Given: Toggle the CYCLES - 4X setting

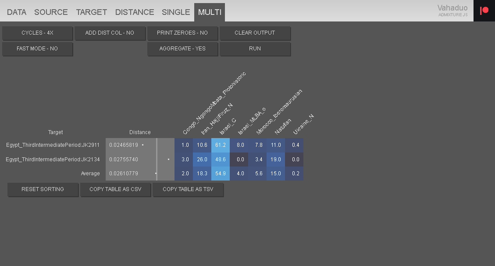Looking at the screenshot, I should tap(38, 33).
